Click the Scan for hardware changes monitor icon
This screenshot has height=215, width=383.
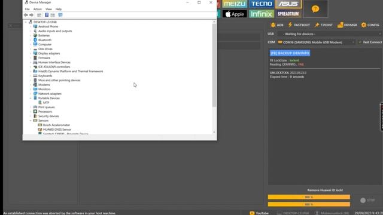point(60,15)
